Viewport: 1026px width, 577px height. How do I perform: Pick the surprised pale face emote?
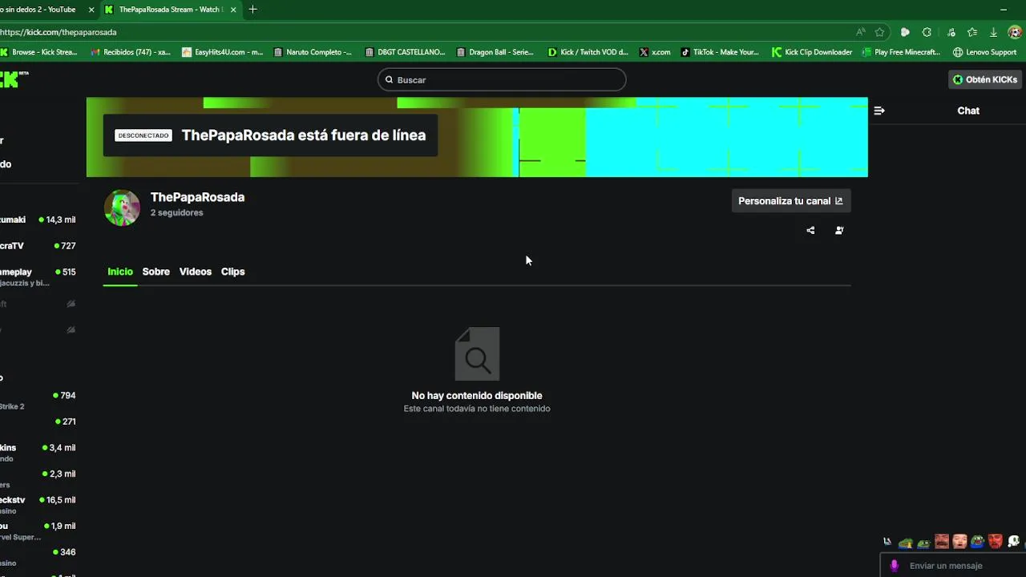(959, 542)
